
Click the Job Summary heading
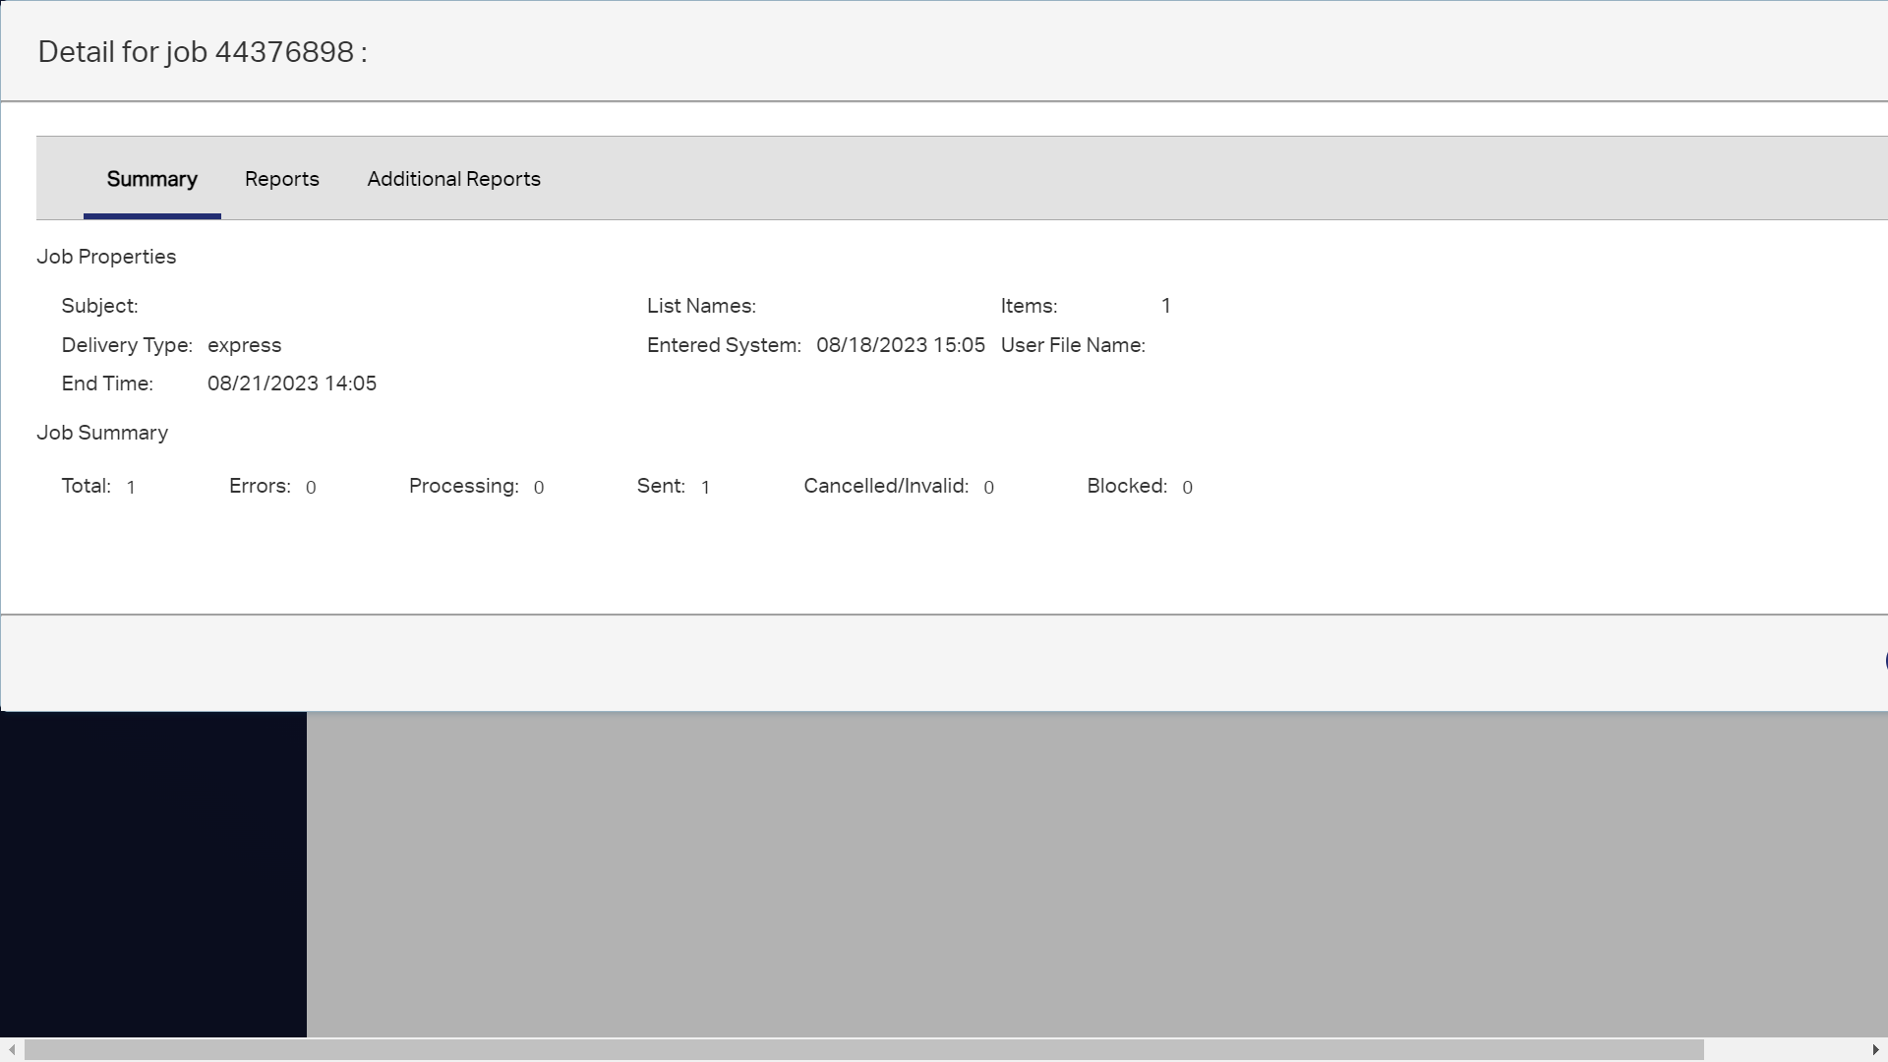pyautogui.click(x=102, y=433)
